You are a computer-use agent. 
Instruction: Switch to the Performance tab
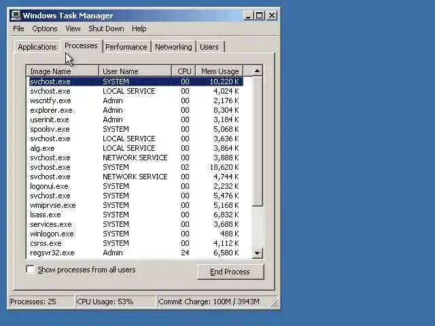(x=126, y=47)
